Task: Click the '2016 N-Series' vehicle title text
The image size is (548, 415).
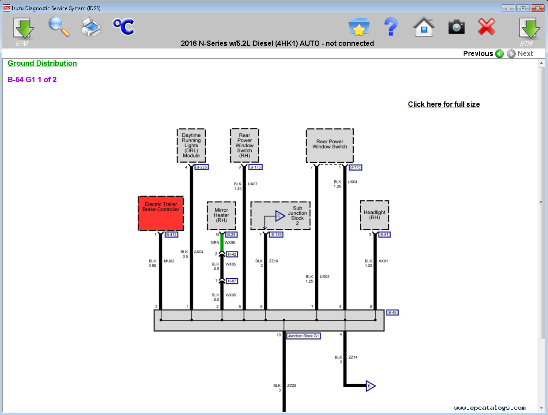Action: coord(277,43)
